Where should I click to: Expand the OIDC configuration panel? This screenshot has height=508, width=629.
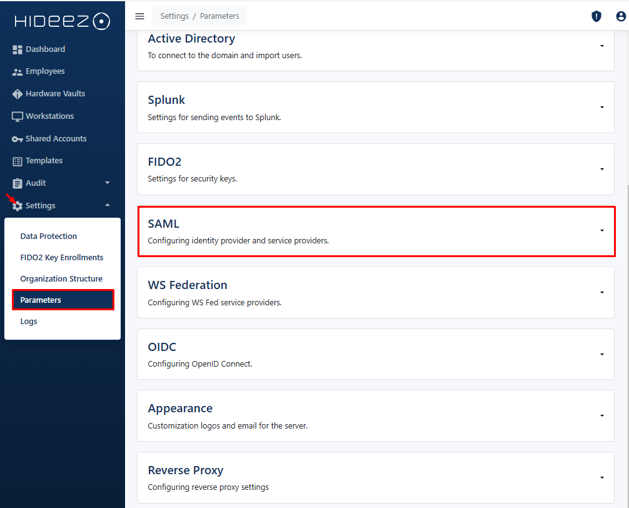[x=601, y=354]
